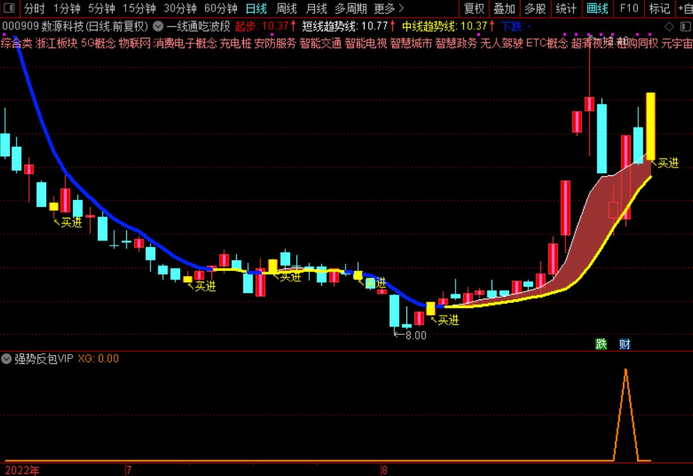Screen dimensions: 693x476
Task: Click the 8.00 low price label
Action: [416, 336]
